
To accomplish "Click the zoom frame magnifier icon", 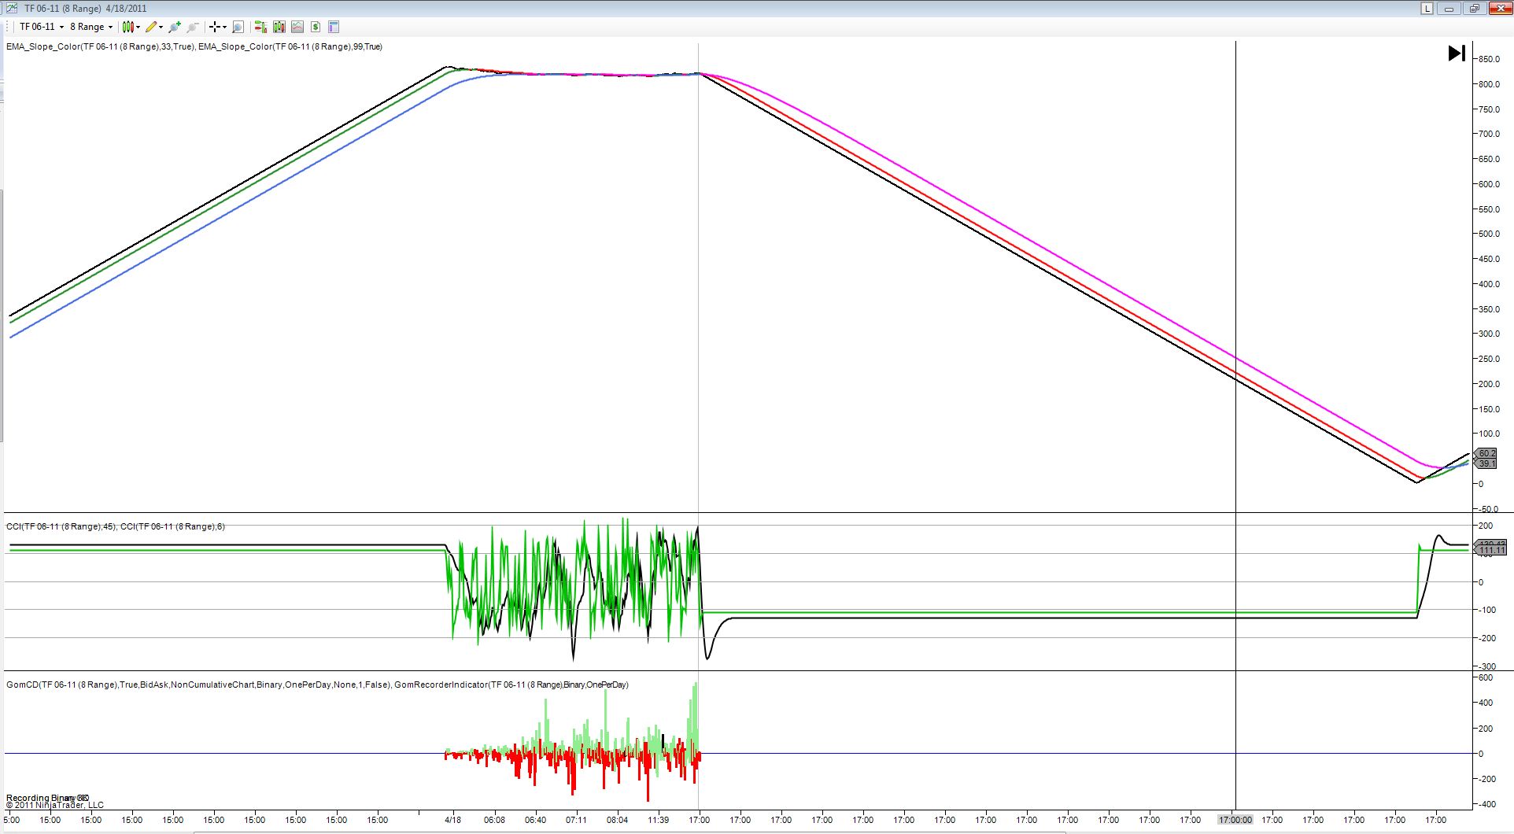I will pos(238,27).
